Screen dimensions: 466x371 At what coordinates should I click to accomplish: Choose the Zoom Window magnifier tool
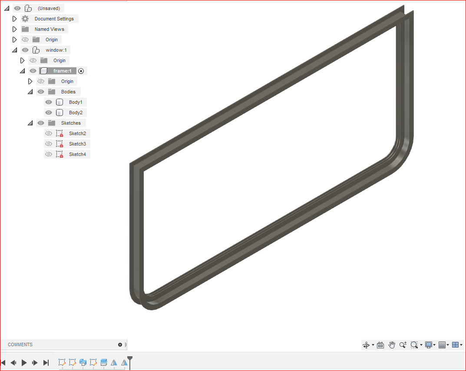414,345
